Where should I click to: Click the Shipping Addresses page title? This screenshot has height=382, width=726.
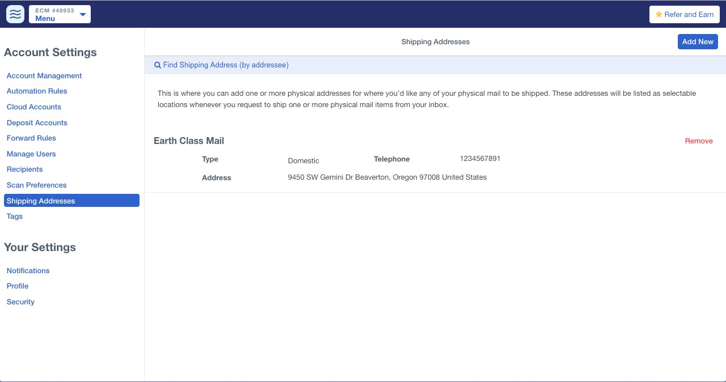[x=436, y=42]
